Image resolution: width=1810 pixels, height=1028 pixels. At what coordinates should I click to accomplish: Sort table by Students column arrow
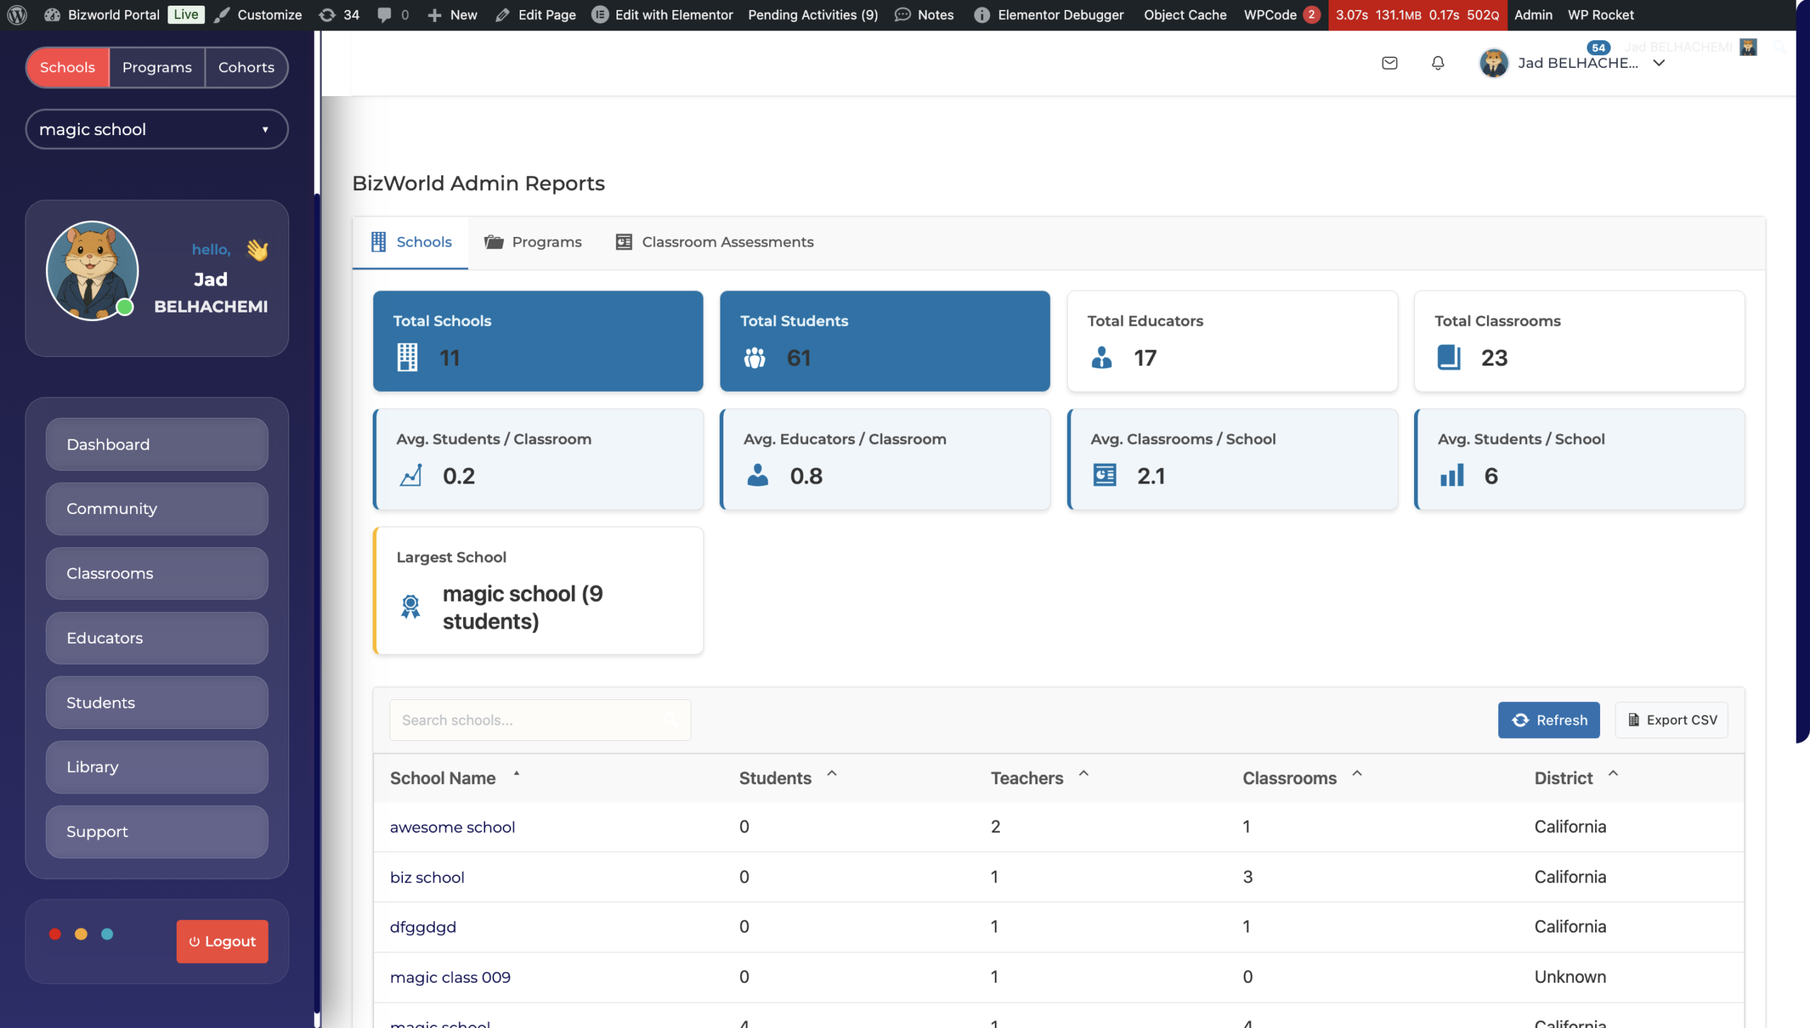click(831, 774)
